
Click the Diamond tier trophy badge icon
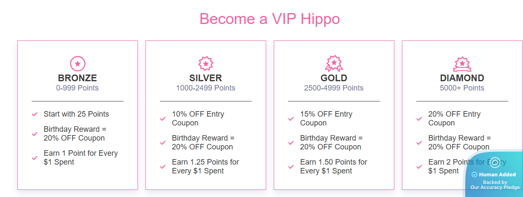pos(462,64)
